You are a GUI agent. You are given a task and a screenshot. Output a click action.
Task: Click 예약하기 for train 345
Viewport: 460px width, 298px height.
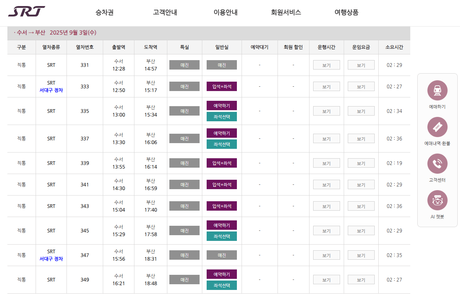coord(222,225)
